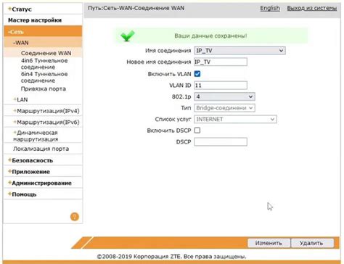Click the green checkmark saved icon
344x264 pixels.
tap(128, 36)
